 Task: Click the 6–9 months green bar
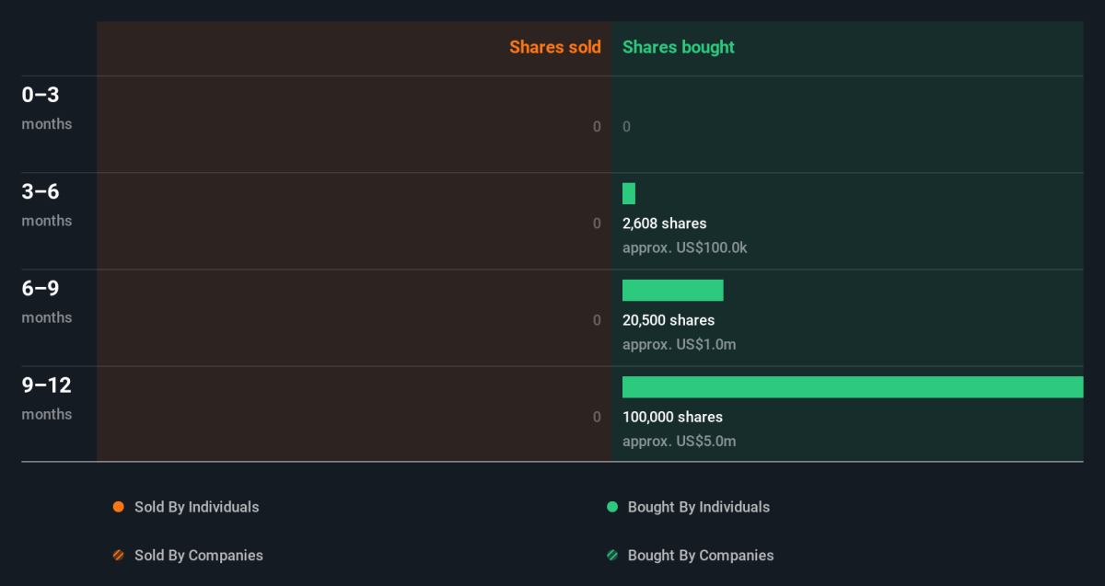(672, 291)
